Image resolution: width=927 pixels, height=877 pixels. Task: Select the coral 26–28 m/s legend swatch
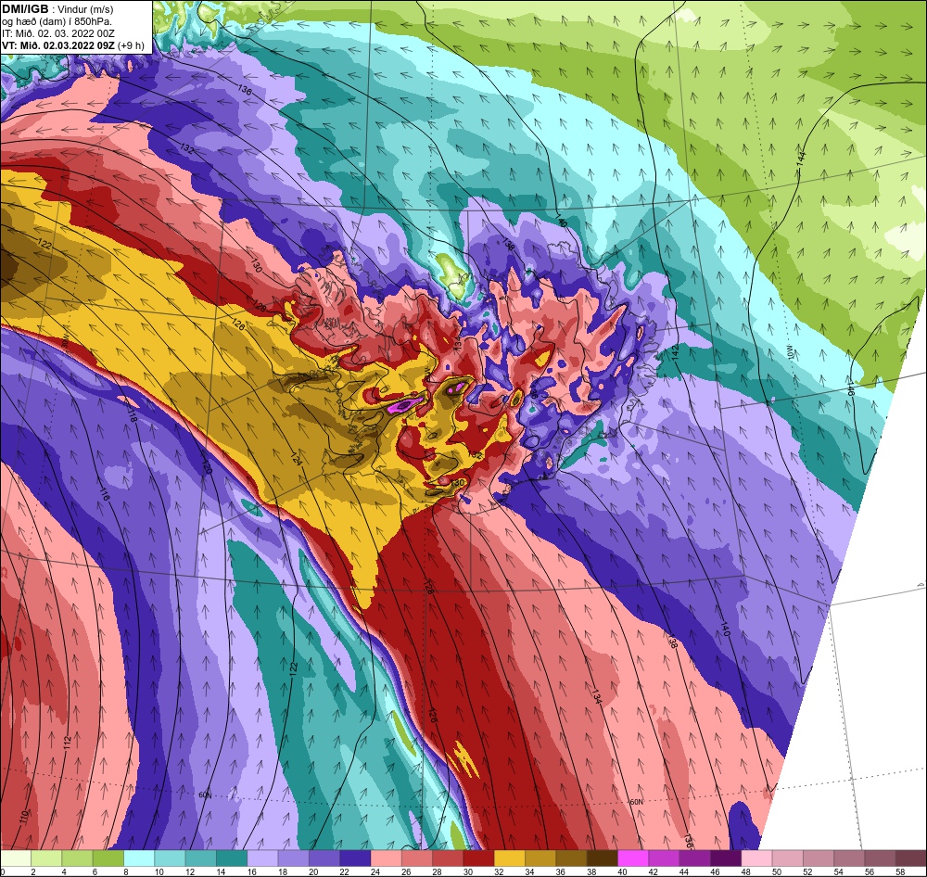pyautogui.click(x=417, y=858)
